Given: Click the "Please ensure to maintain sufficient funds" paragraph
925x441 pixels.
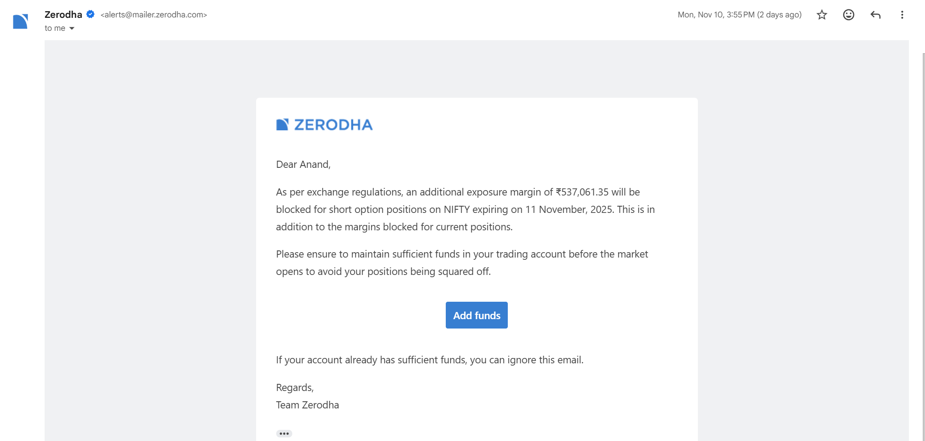Looking at the screenshot, I should point(462,262).
